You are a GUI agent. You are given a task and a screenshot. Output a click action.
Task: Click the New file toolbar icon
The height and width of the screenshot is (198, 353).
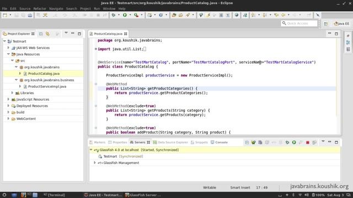point(5,15)
